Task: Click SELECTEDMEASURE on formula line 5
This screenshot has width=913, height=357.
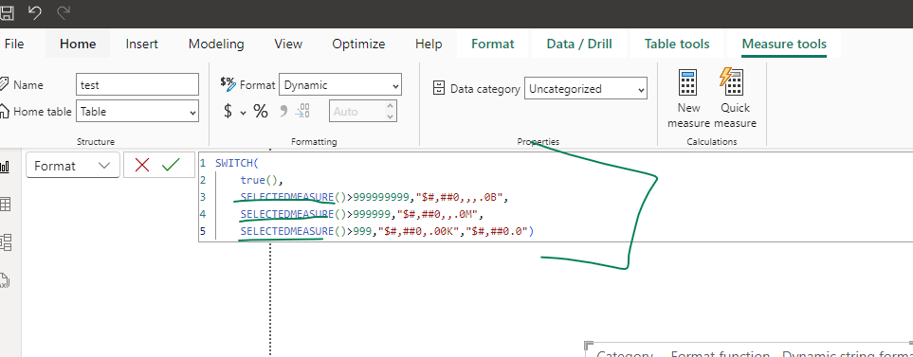Action: pyautogui.click(x=287, y=231)
